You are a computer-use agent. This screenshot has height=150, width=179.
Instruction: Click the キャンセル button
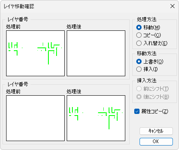pos(156,131)
